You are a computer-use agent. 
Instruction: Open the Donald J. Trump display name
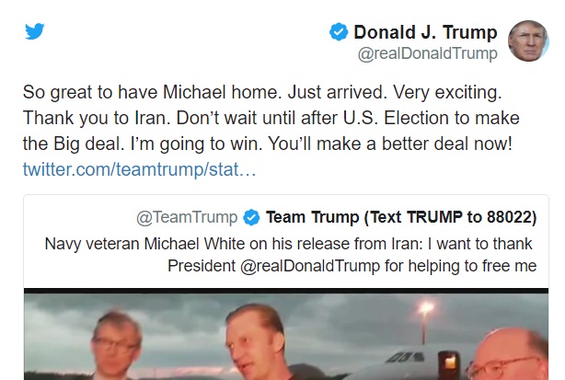tap(425, 33)
